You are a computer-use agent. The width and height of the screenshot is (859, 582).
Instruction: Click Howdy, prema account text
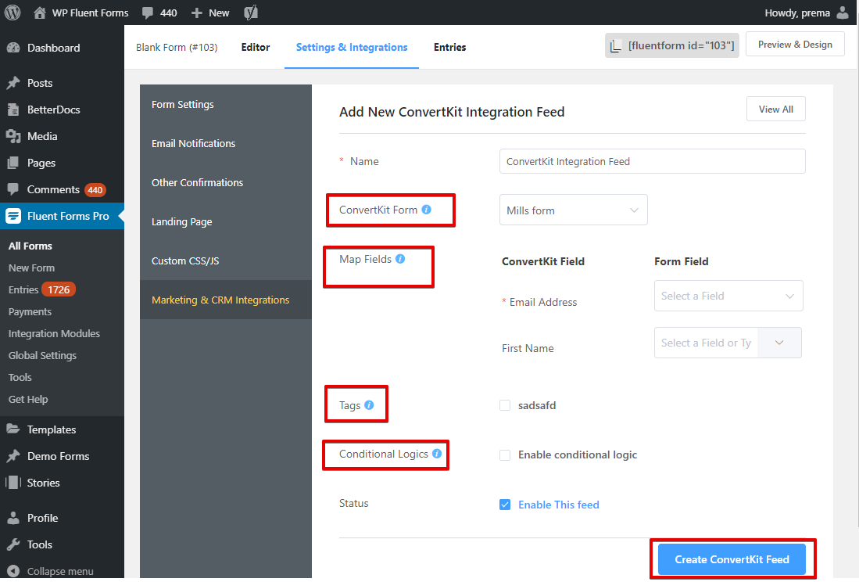click(x=797, y=13)
